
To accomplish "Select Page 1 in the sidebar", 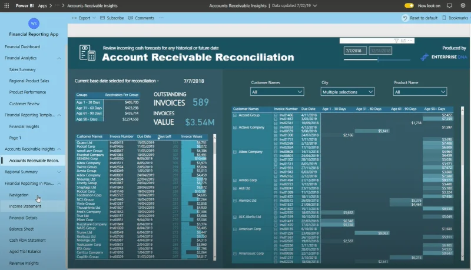I will click(x=15, y=138).
